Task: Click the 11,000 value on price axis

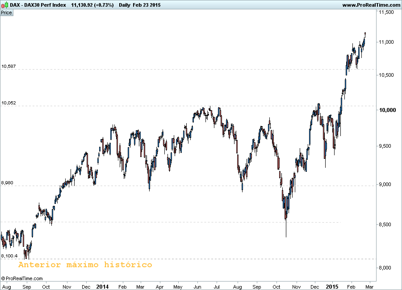Action: (x=386, y=42)
